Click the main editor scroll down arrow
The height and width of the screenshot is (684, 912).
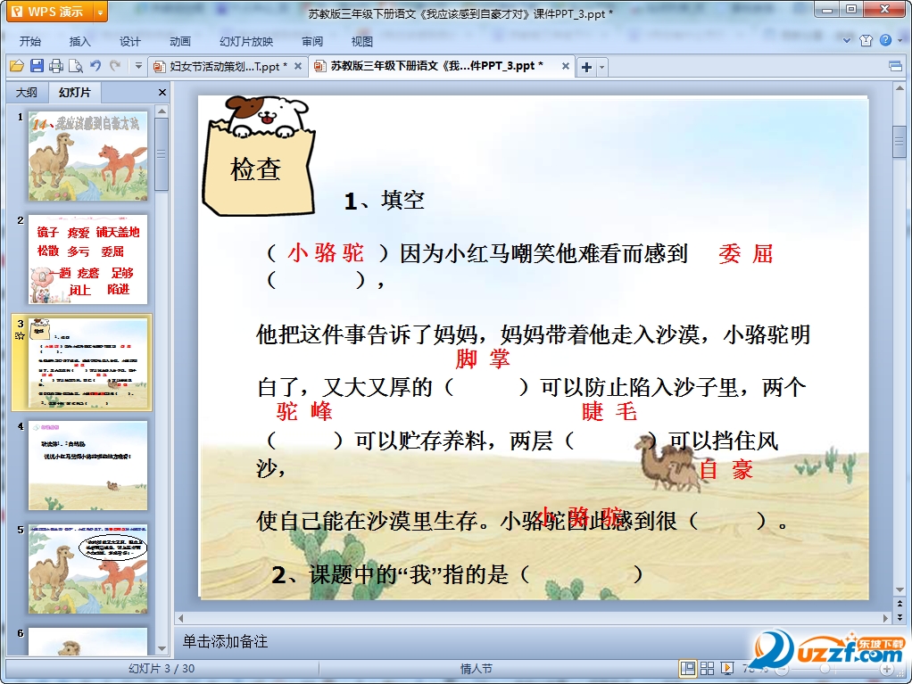(900, 590)
